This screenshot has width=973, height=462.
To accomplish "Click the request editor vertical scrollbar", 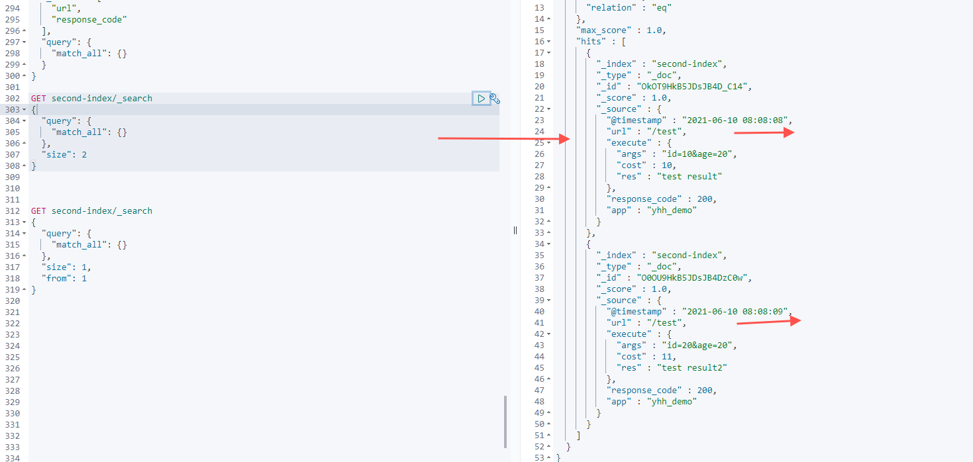I will point(505,422).
